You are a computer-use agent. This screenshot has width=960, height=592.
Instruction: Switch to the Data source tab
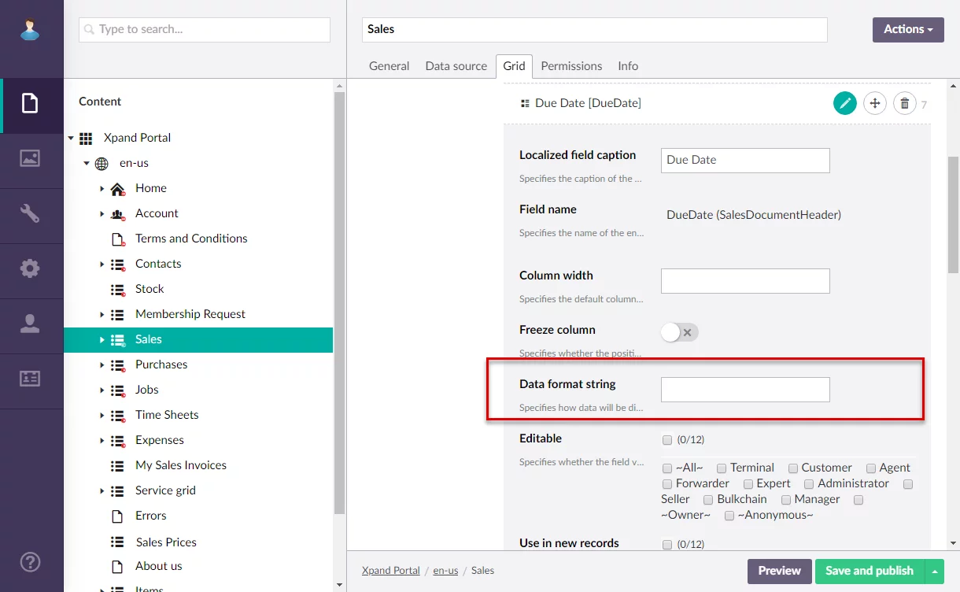click(456, 66)
